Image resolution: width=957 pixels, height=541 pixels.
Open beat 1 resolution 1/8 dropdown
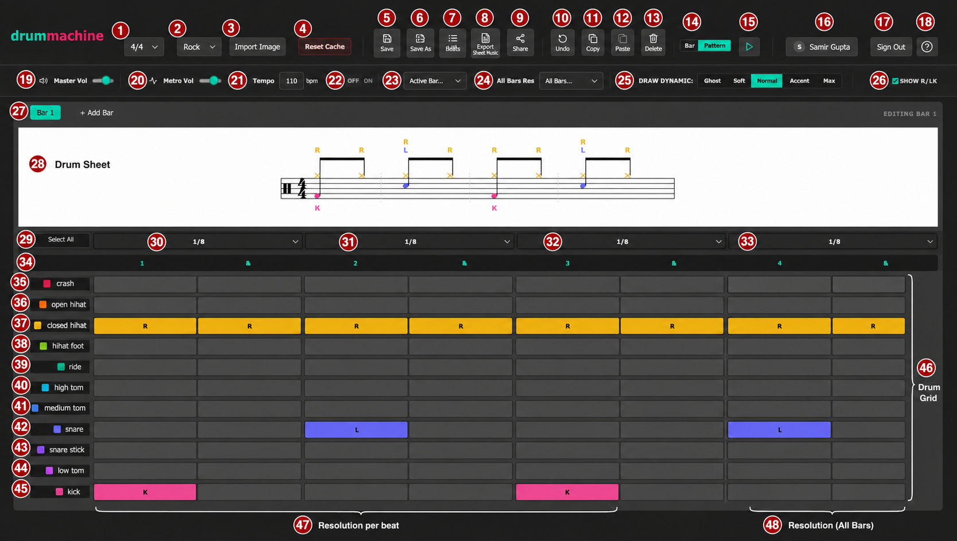click(x=198, y=242)
